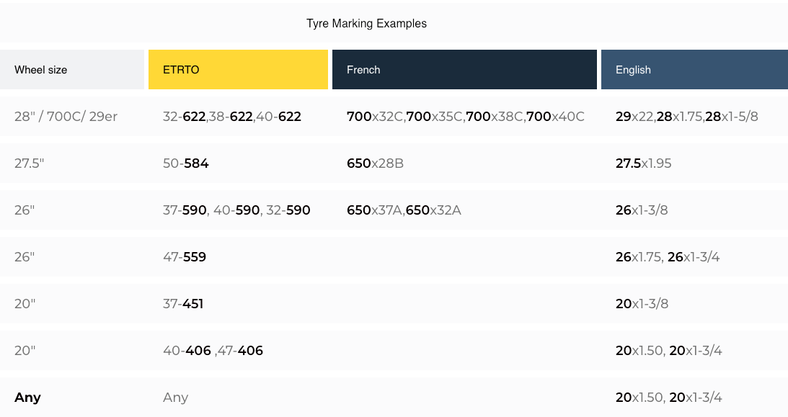Select the "Wheel size" column header
Screen dimensions: 788x417
pos(41,70)
